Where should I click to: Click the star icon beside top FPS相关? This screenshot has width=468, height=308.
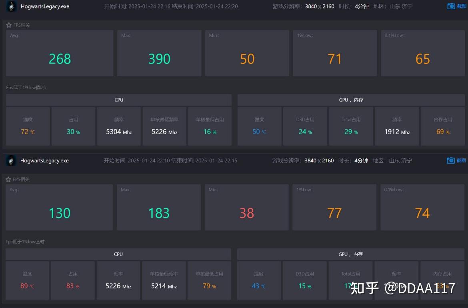pyautogui.click(x=9, y=25)
